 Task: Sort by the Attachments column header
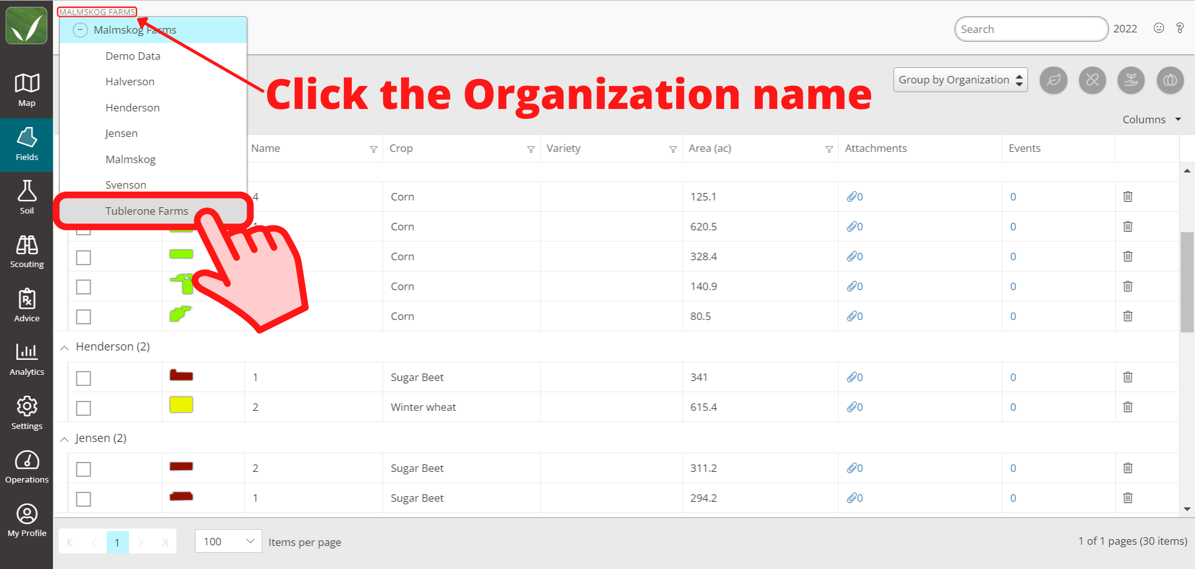876,148
